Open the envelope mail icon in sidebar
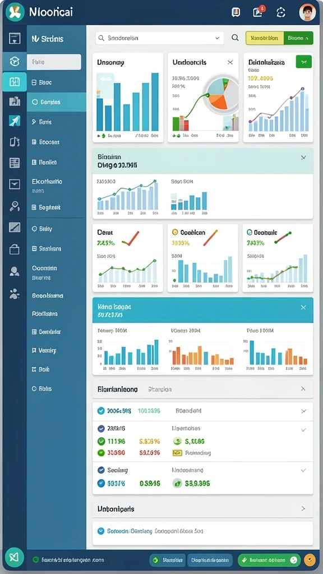The height and width of the screenshot is (574, 323). (14, 184)
